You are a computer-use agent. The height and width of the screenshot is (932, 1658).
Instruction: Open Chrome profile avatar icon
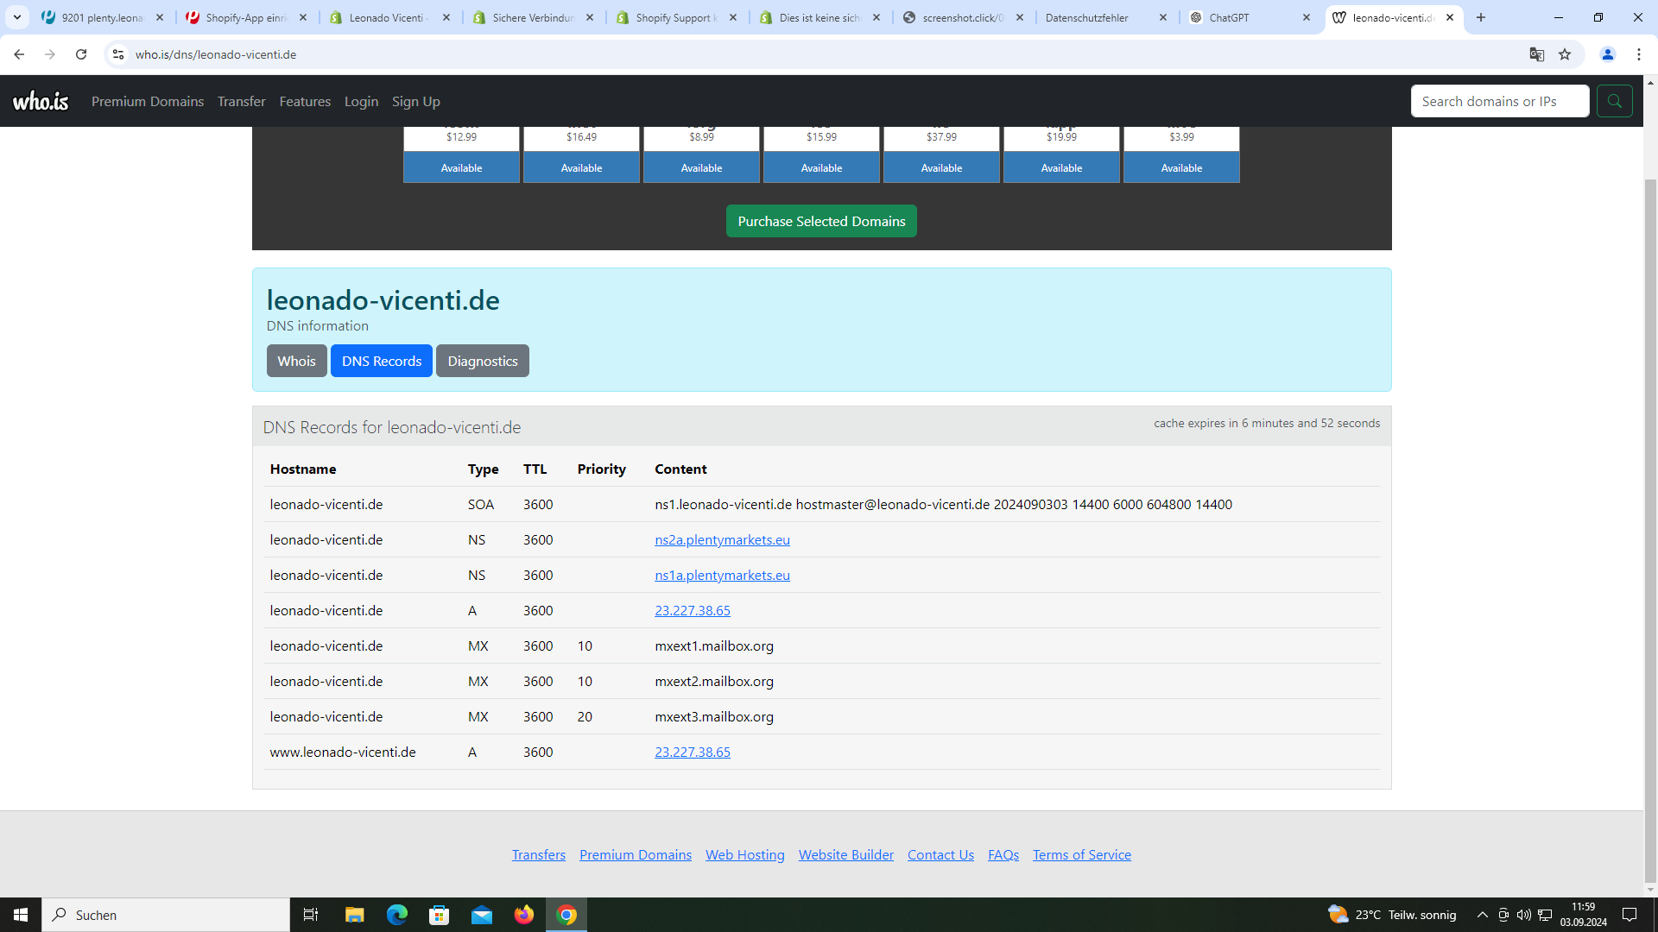[1607, 54]
